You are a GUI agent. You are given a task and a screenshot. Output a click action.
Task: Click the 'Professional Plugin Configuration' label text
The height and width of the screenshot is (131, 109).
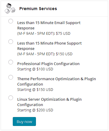[48, 64]
